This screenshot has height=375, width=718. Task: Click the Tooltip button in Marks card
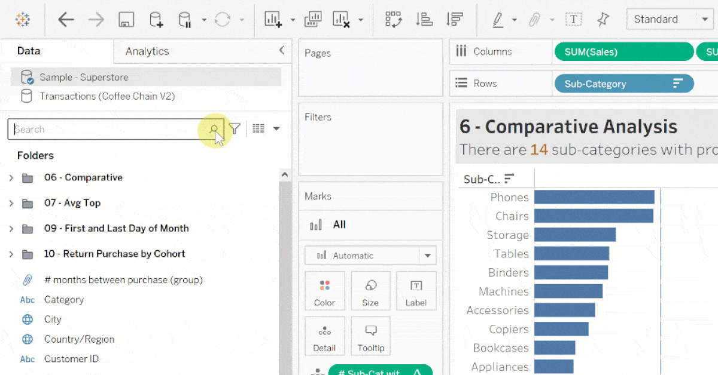point(370,337)
